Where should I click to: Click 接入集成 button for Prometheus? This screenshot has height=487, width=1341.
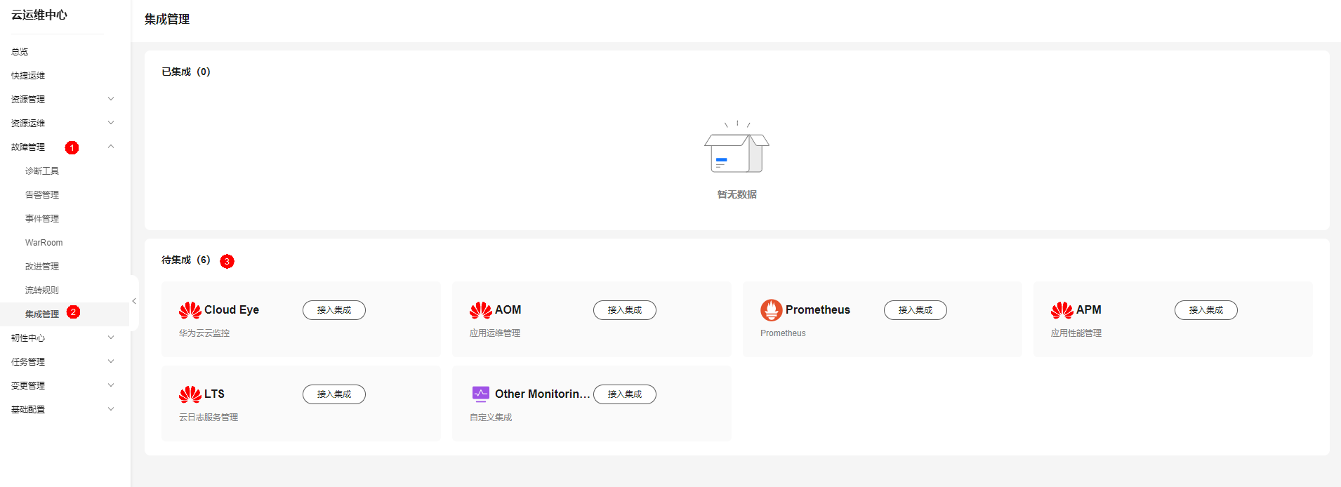click(x=916, y=310)
